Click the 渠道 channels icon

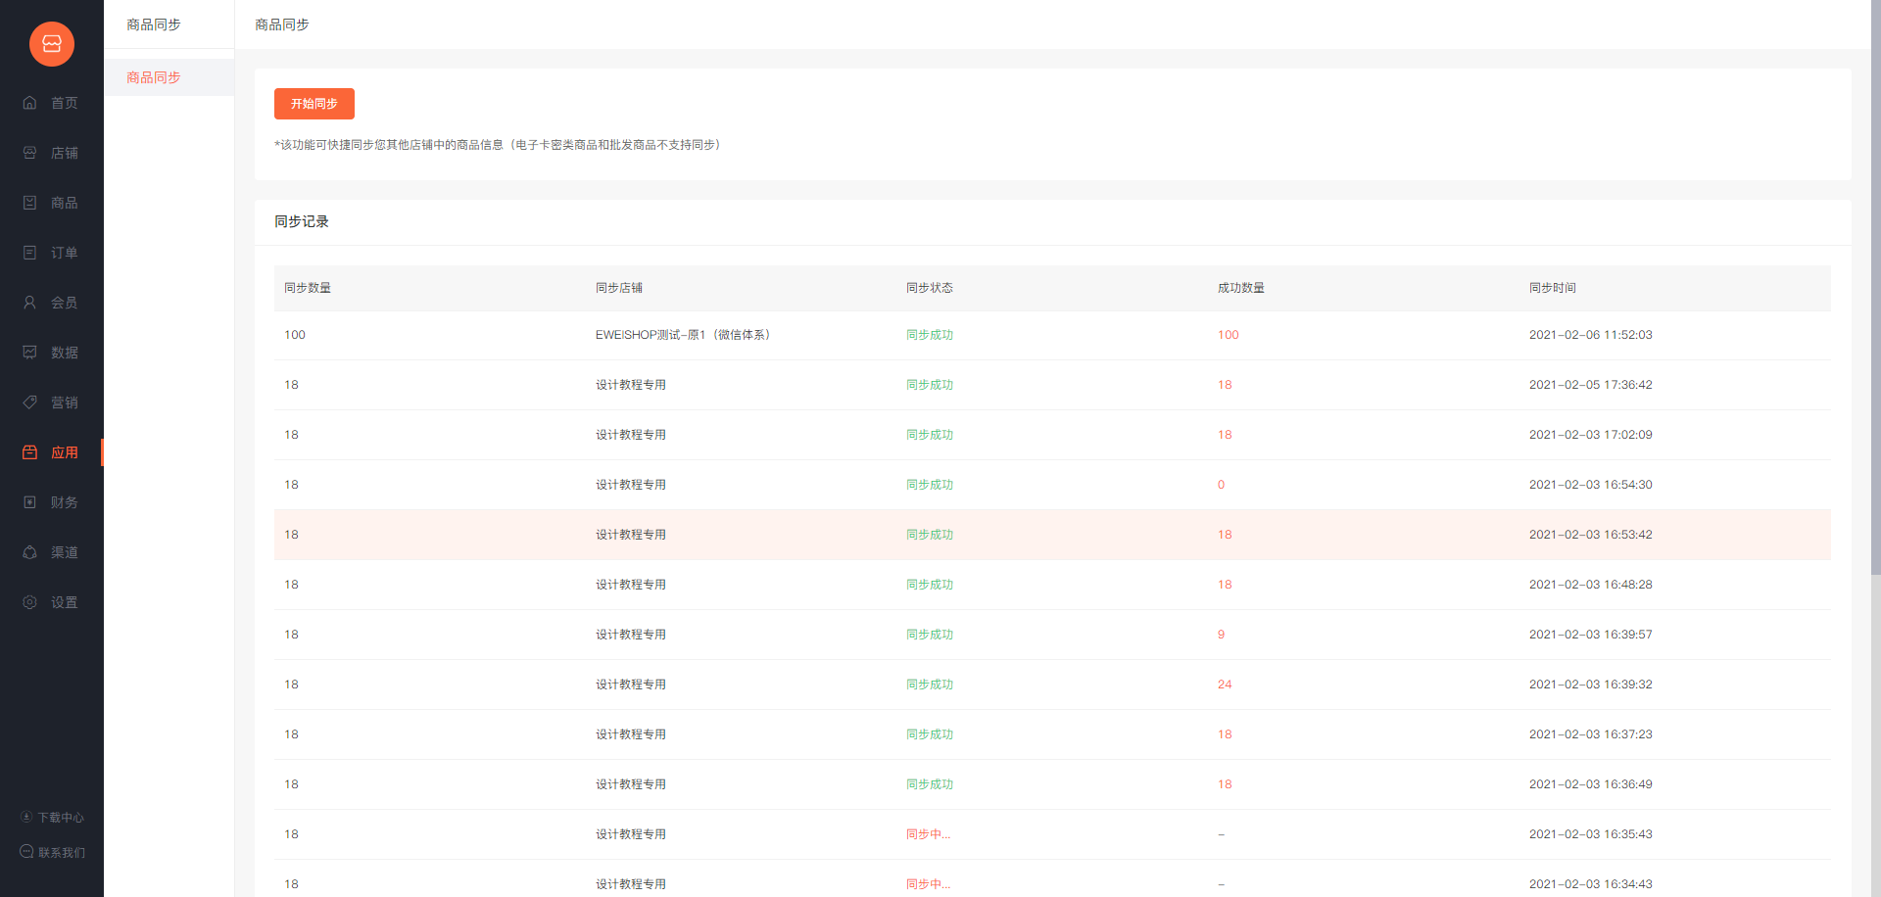[x=29, y=552]
